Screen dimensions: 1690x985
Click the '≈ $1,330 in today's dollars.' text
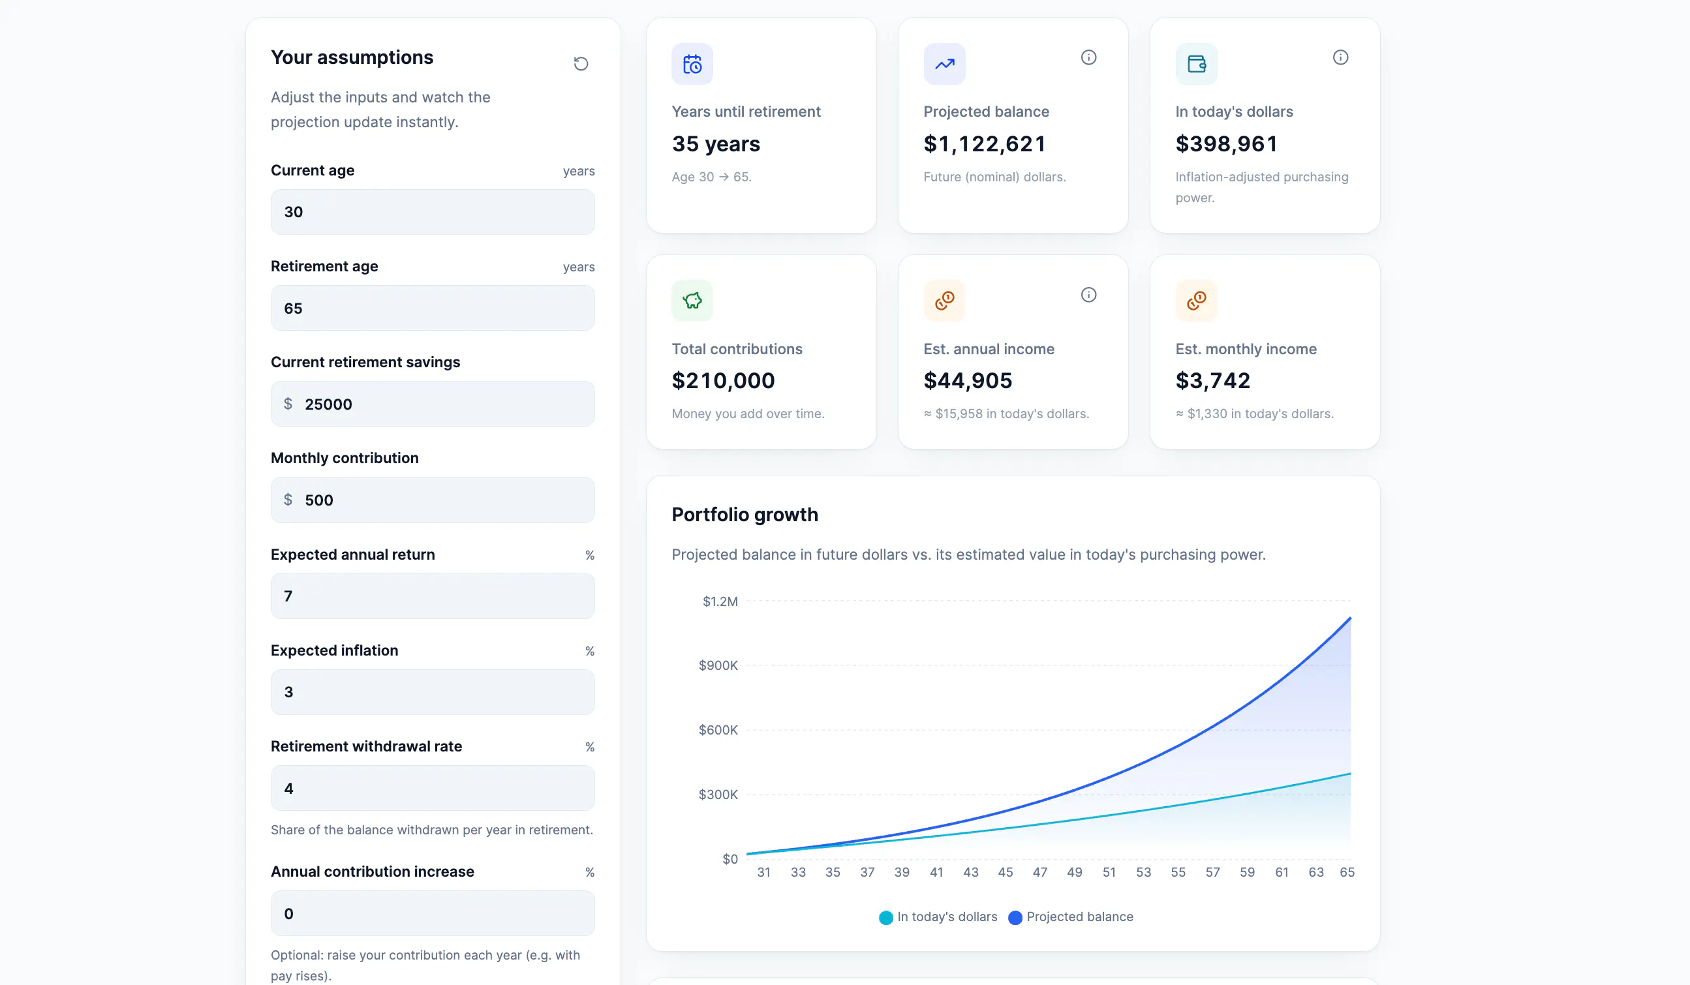(1254, 414)
